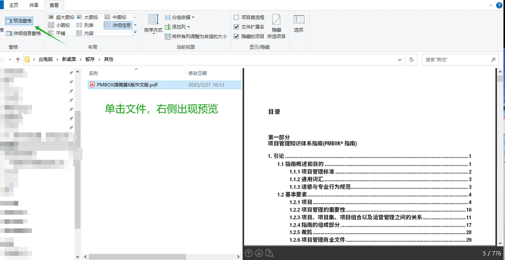Click 此电脑 in the address bar
This screenshot has width=505, height=260.
pyautogui.click(x=46, y=60)
